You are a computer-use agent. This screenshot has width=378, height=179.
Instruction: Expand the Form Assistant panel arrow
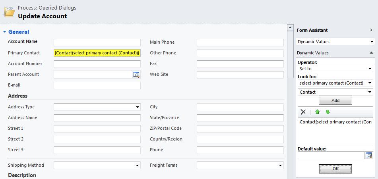(x=371, y=30)
